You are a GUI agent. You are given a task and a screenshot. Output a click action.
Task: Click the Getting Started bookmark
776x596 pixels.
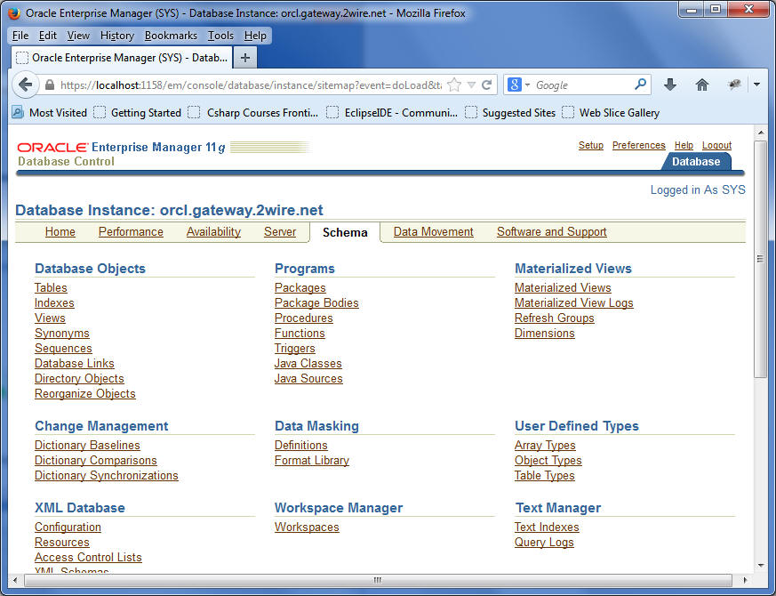[x=138, y=113]
